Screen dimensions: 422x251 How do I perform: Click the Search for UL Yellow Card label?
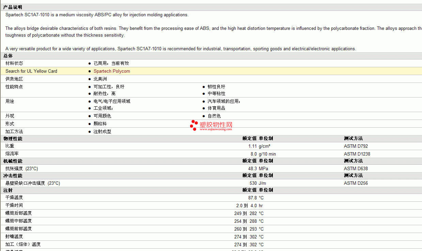[31, 71]
